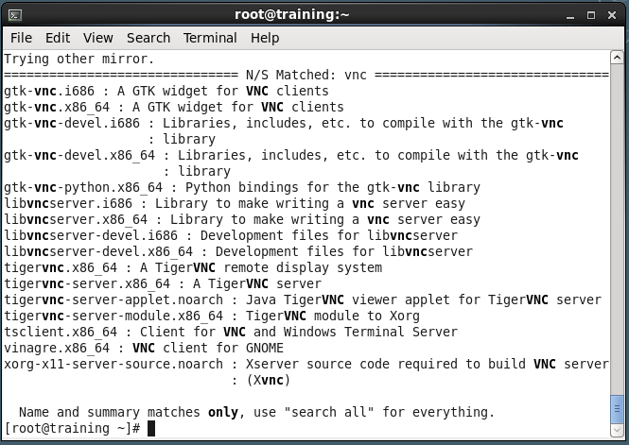Image resolution: width=629 pixels, height=445 pixels.
Task: Click the libvncserver-devel.i686 package name
Action: pos(91,235)
